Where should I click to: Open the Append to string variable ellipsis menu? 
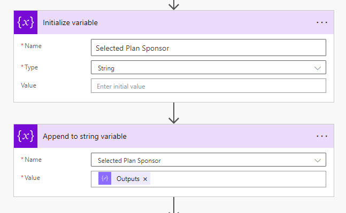coord(322,136)
